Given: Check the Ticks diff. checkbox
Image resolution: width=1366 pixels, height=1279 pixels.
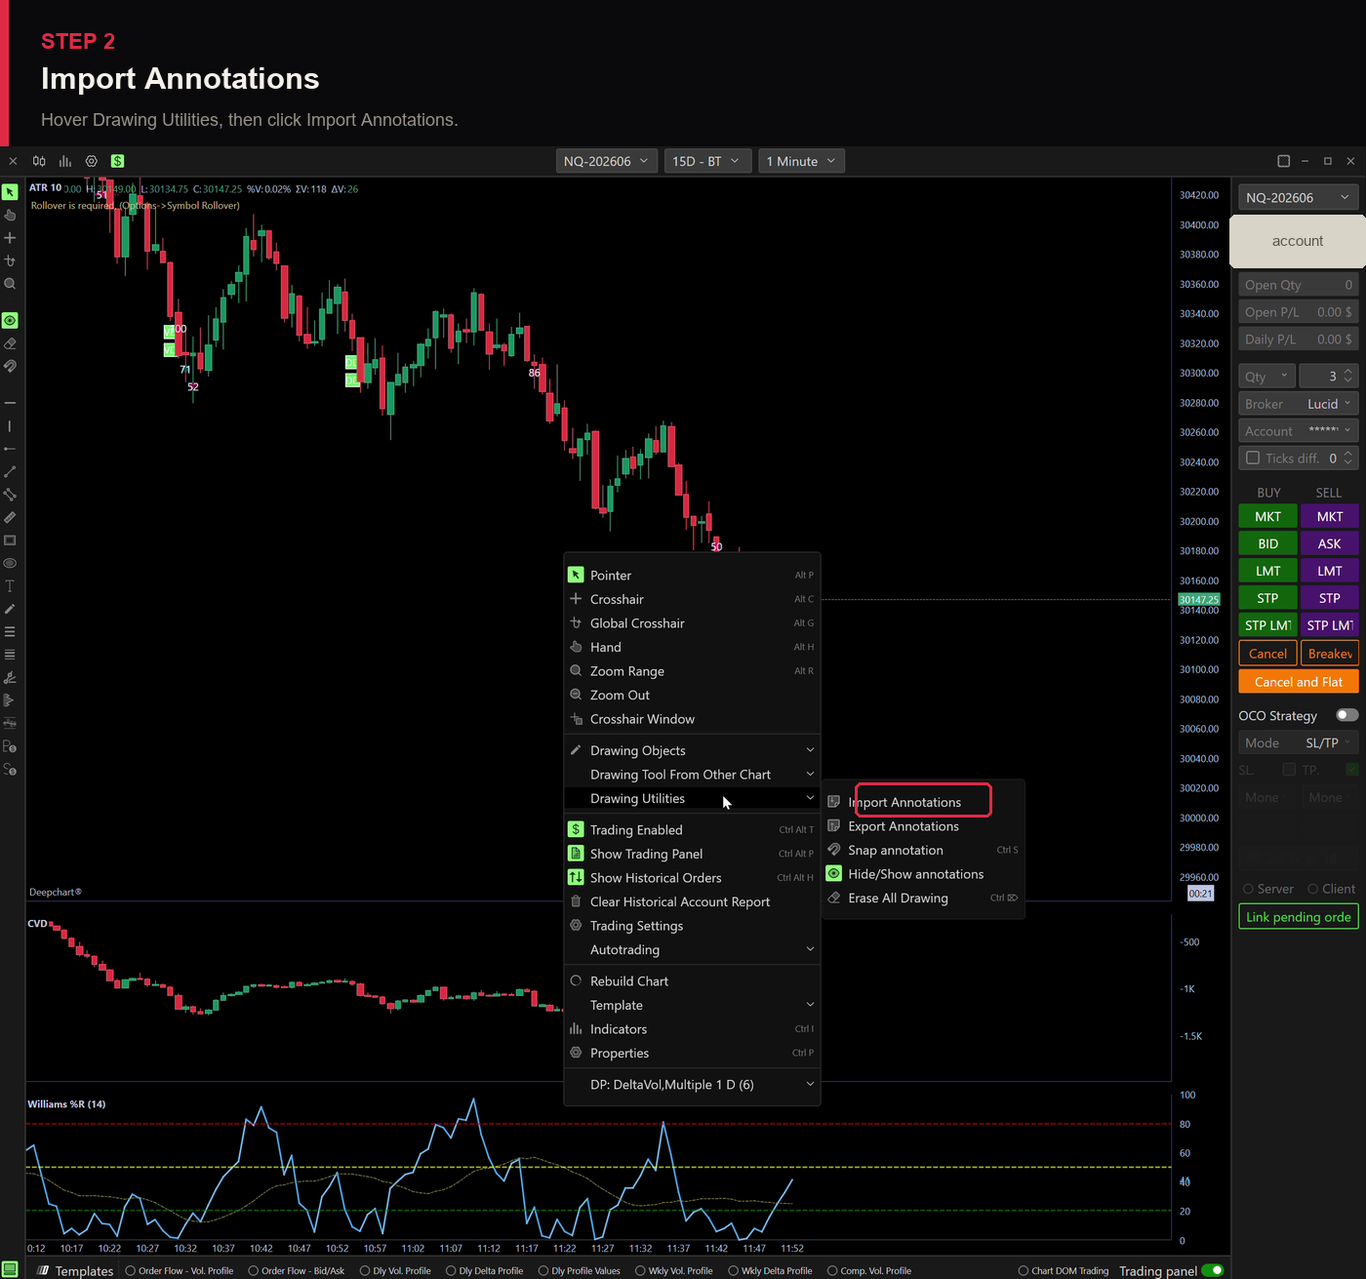Looking at the screenshot, I should (1253, 458).
